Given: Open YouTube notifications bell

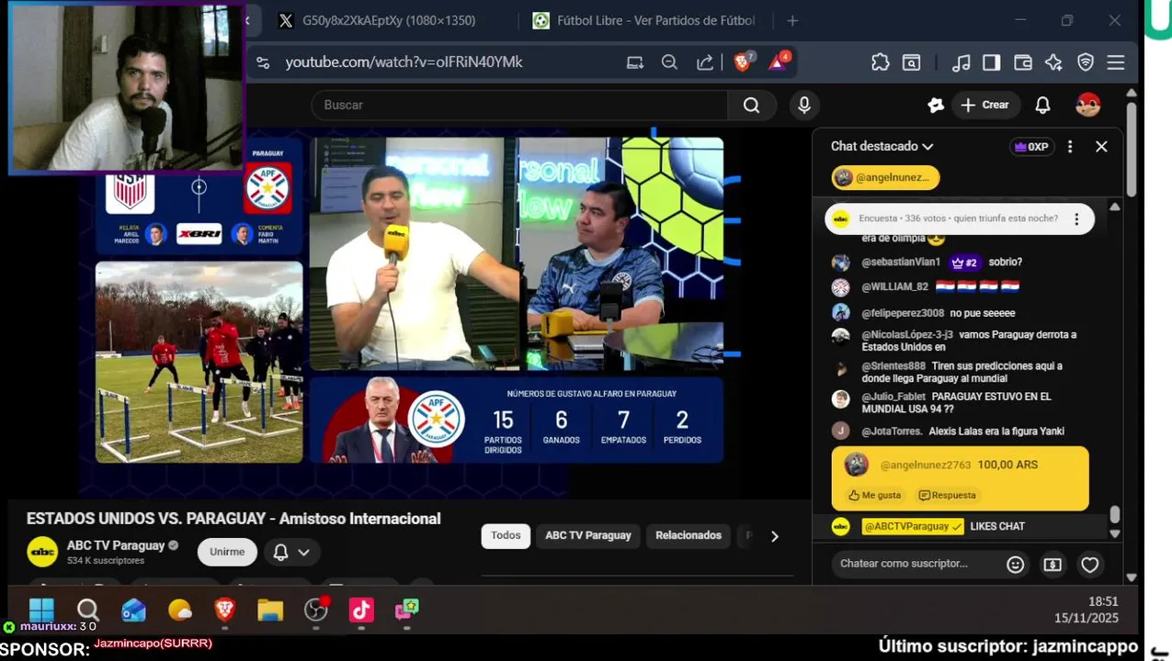Looking at the screenshot, I should [1042, 106].
